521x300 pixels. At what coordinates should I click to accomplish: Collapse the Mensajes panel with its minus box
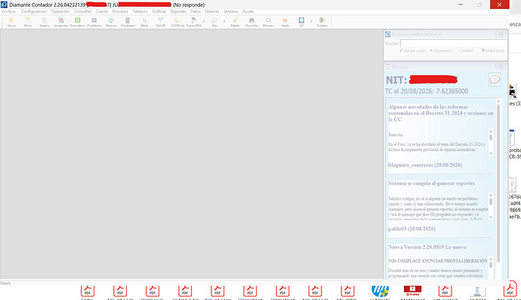[388, 66]
